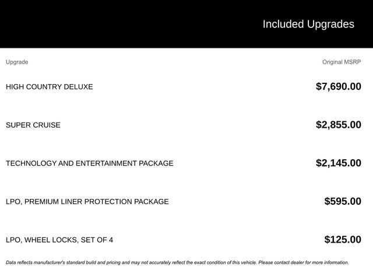The image size is (373, 280).
Task: Click the word CRUISE in second row
Action: click(47, 125)
